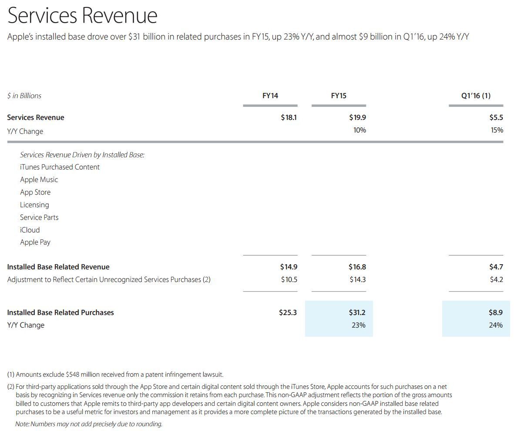The image size is (514, 431).
Task: Select the $19.9 Services Revenue value
Action: pyautogui.click(x=357, y=117)
